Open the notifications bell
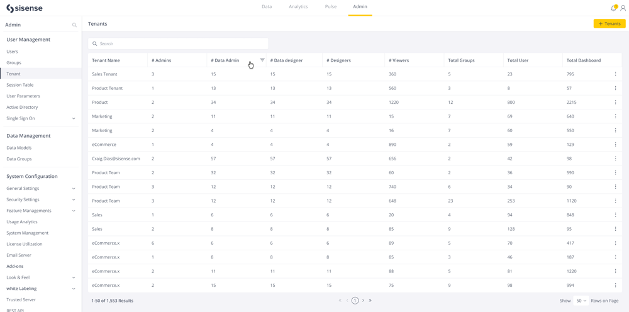The width and height of the screenshot is (629, 312). (x=613, y=8)
